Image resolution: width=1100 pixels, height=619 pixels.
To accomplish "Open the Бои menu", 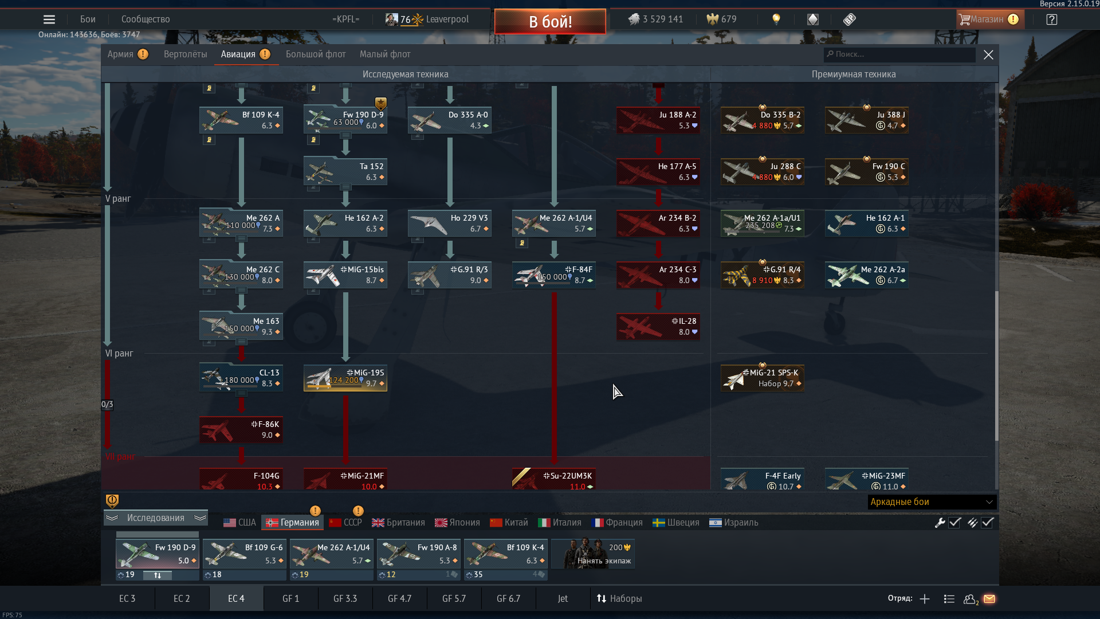I will pyautogui.click(x=88, y=19).
